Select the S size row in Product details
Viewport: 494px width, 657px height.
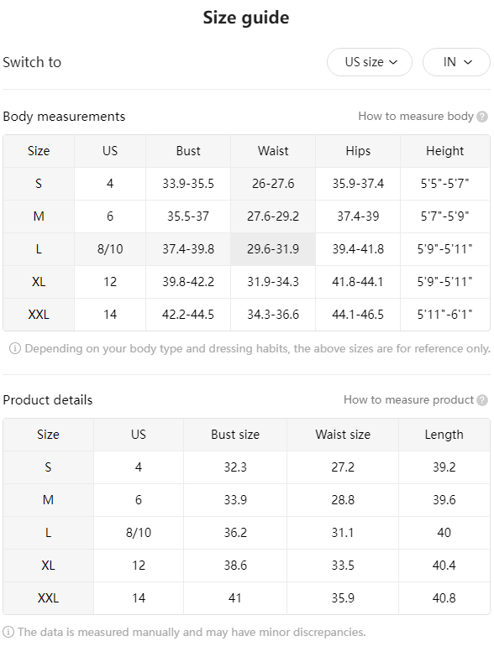click(x=247, y=467)
